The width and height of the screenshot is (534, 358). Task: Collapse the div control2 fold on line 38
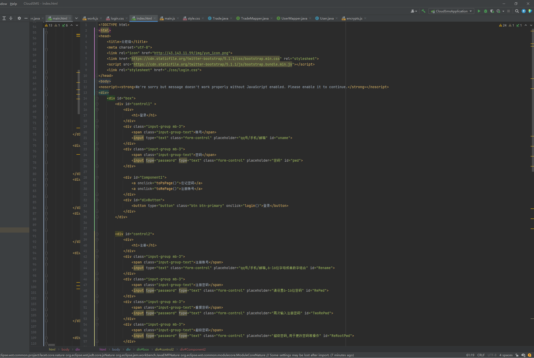(x=97, y=234)
